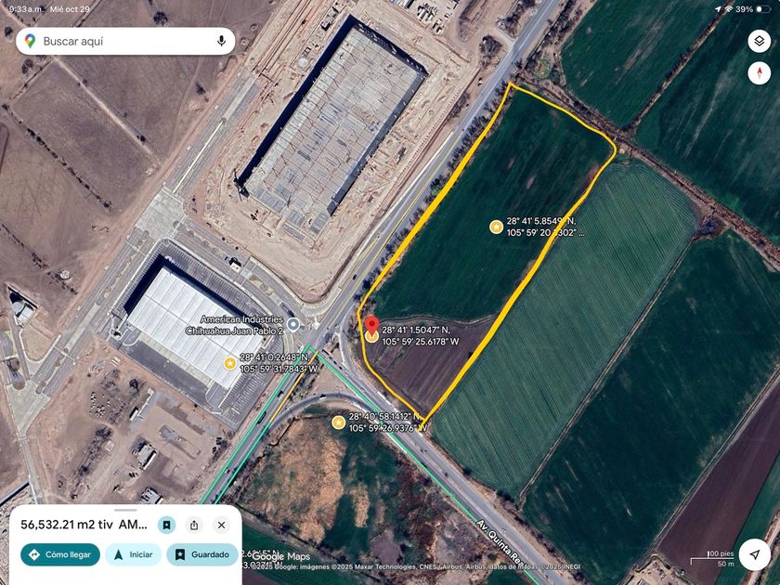This screenshot has width=780, height=585.
Task: Open the map layers button
Action: click(760, 41)
